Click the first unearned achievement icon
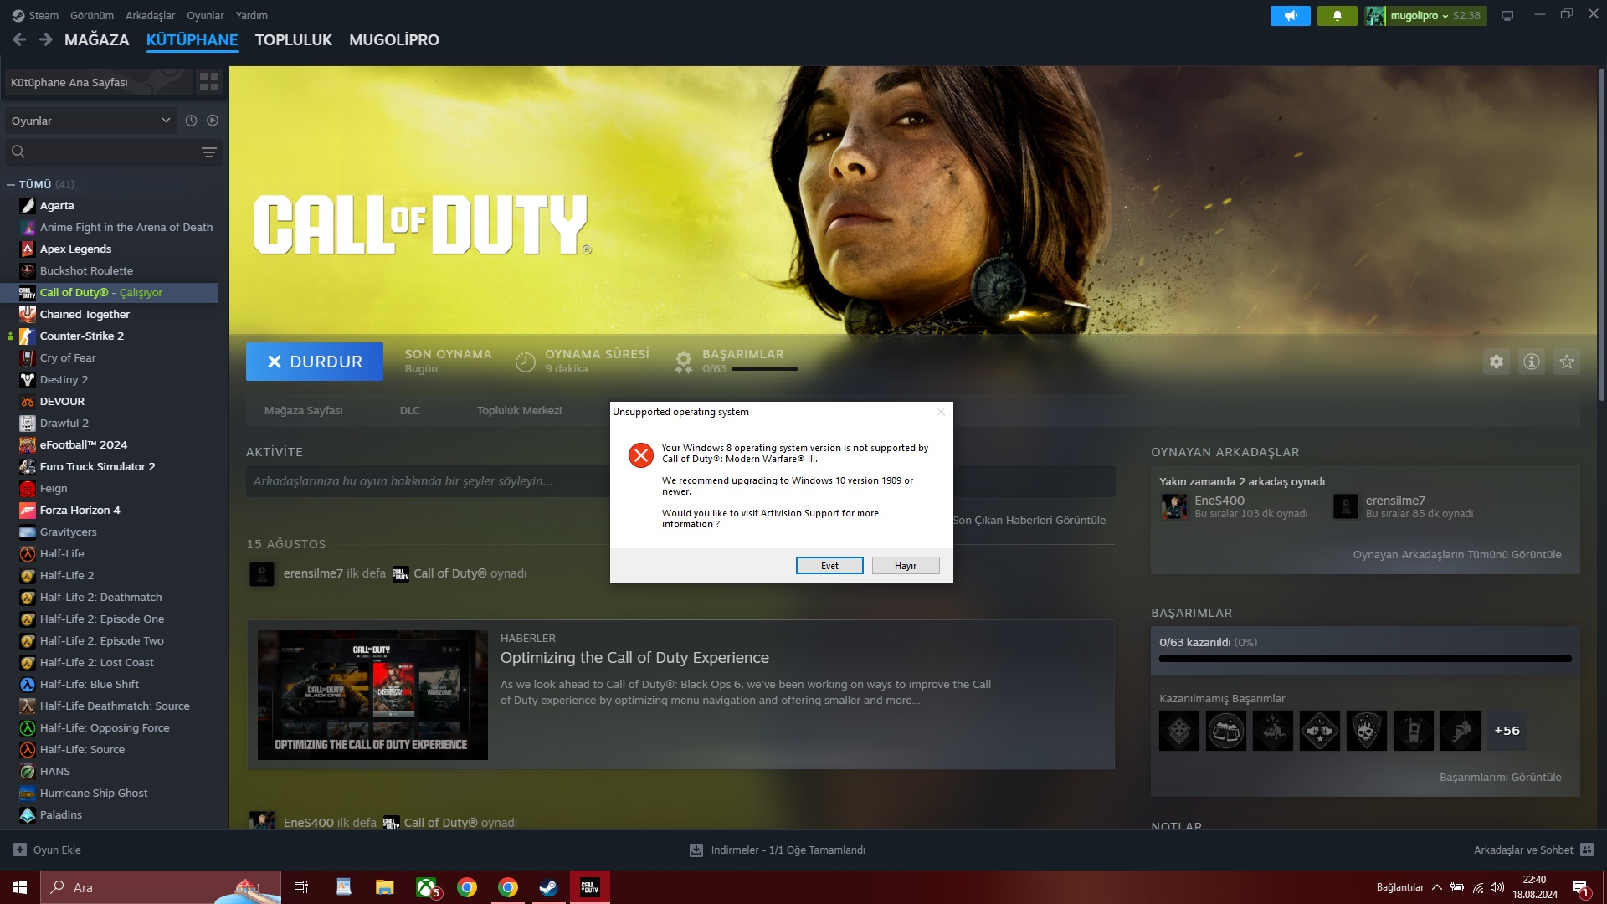Image resolution: width=1607 pixels, height=904 pixels. (x=1179, y=731)
